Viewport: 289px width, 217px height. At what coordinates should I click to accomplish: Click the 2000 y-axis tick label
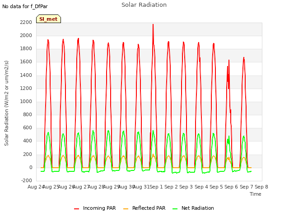pos(26,35)
